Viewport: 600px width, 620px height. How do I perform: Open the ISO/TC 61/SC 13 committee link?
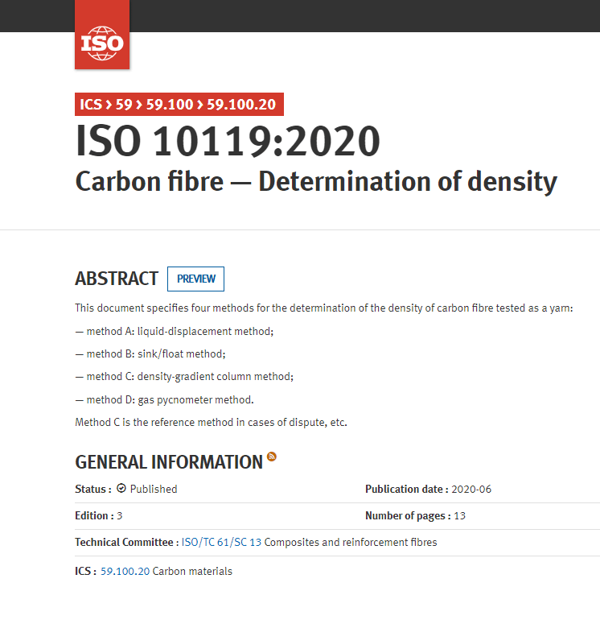(221, 542)
